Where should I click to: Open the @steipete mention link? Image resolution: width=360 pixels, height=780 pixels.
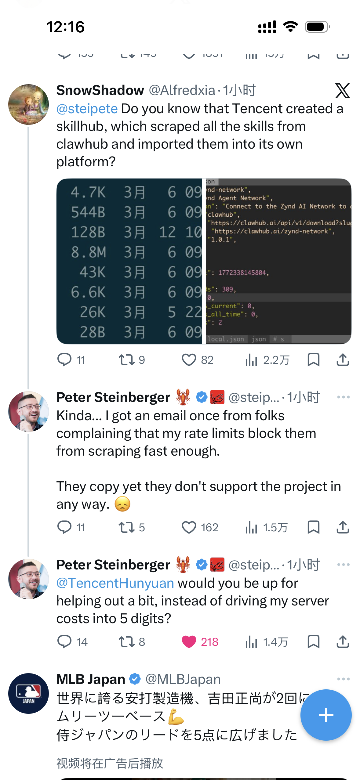click(87, 109)
